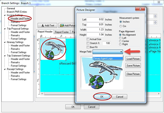The width and height of the screenshot is (164, 113).
Task: Click the lower stepper behind the dialog
Action: point(155,22)
